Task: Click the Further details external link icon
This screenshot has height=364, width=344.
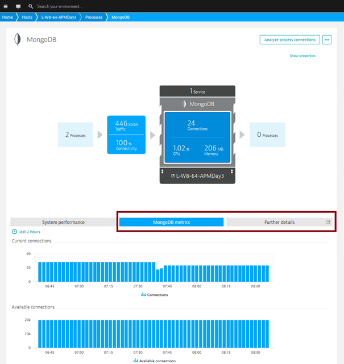Action: [x=328, y=222]
